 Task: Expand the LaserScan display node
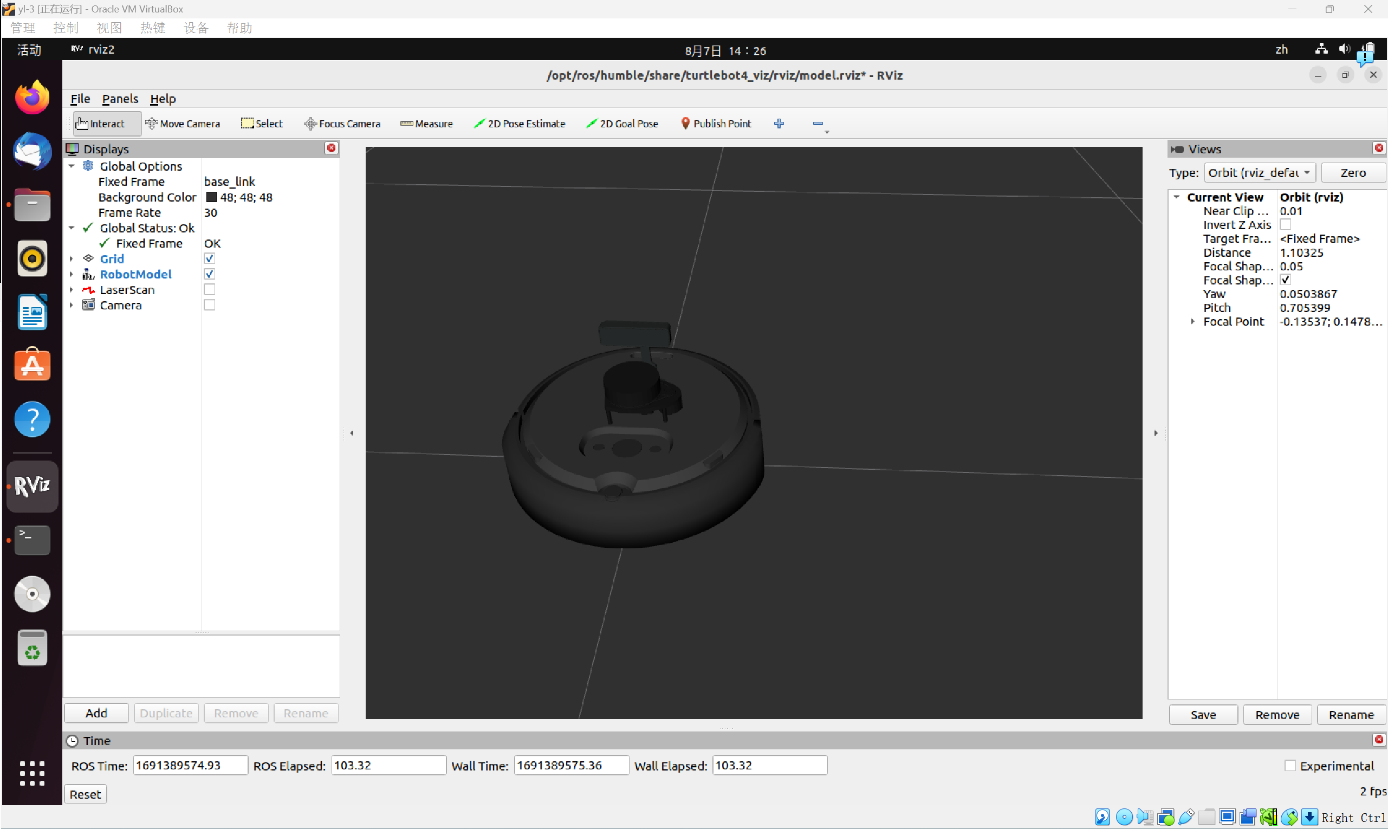(72, 289)
